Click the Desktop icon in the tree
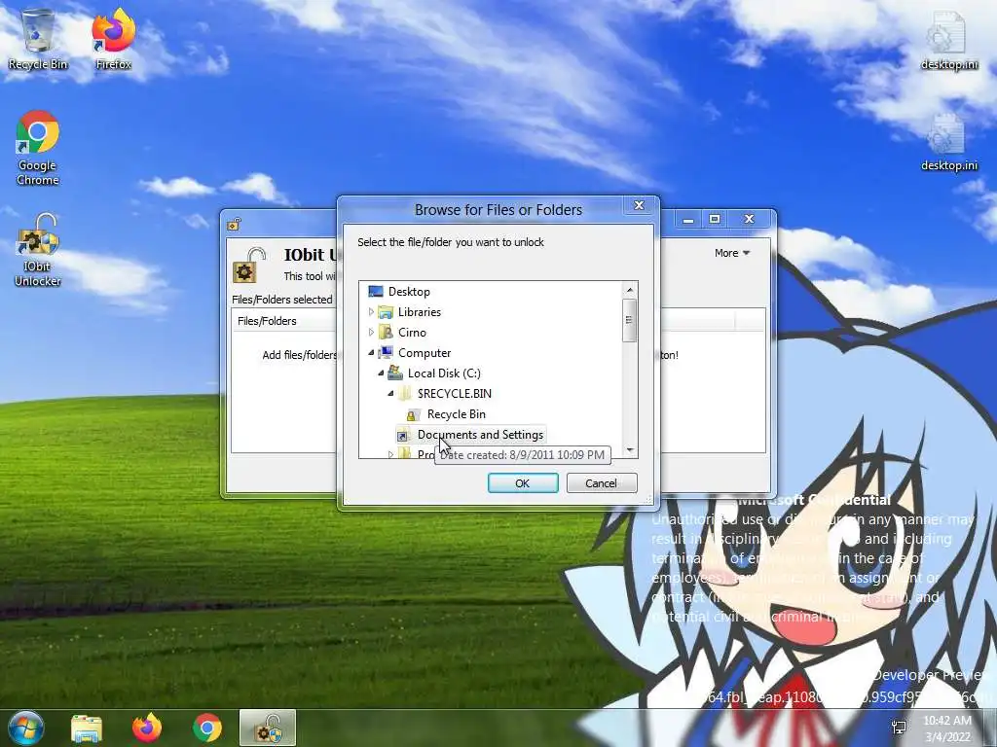 376,292
